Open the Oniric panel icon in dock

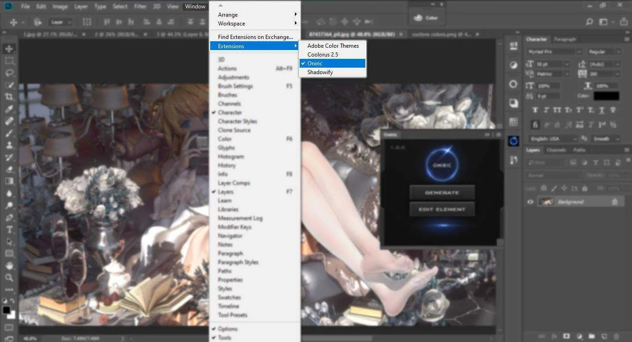pyautogui.click(x=513, y=141)
